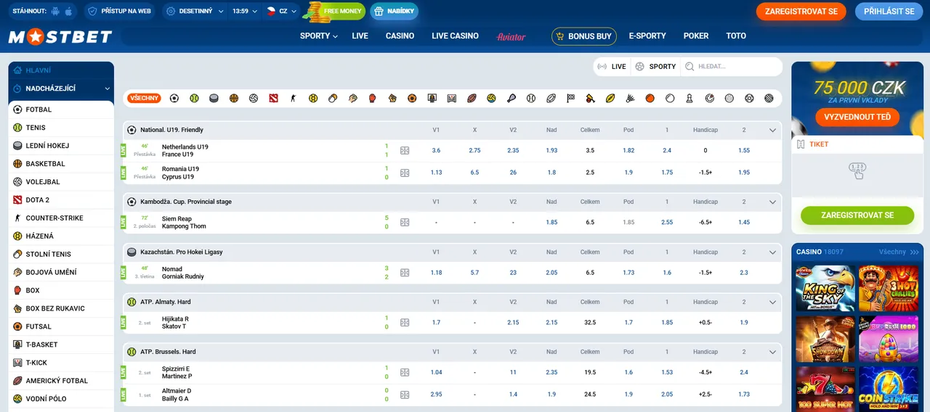The image size is (930, 412).
Task: Open statistics icon for Netherlands U19 match
Action: pyautogui.click(x=405, y=151)
